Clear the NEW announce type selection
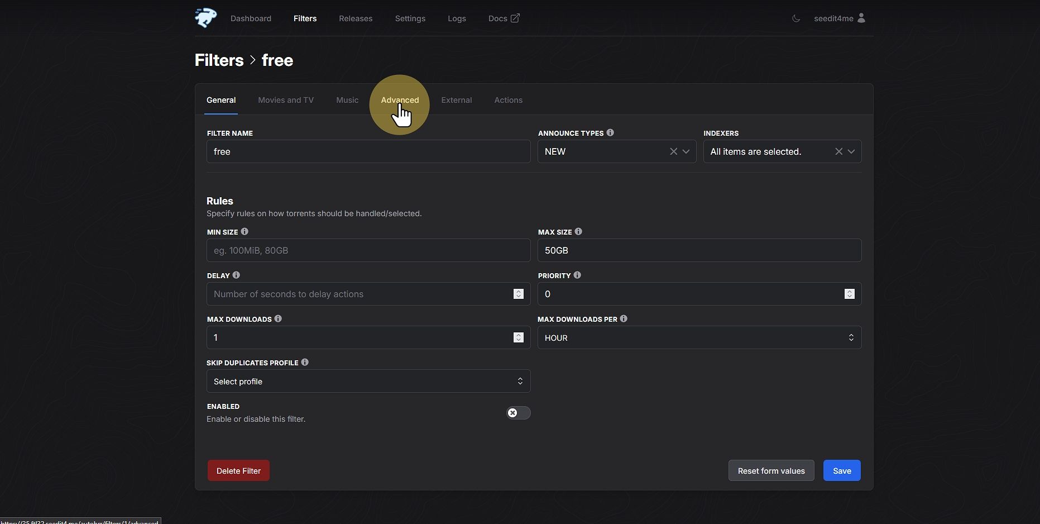Screen dimensions: 1040x524 (674, 151)
